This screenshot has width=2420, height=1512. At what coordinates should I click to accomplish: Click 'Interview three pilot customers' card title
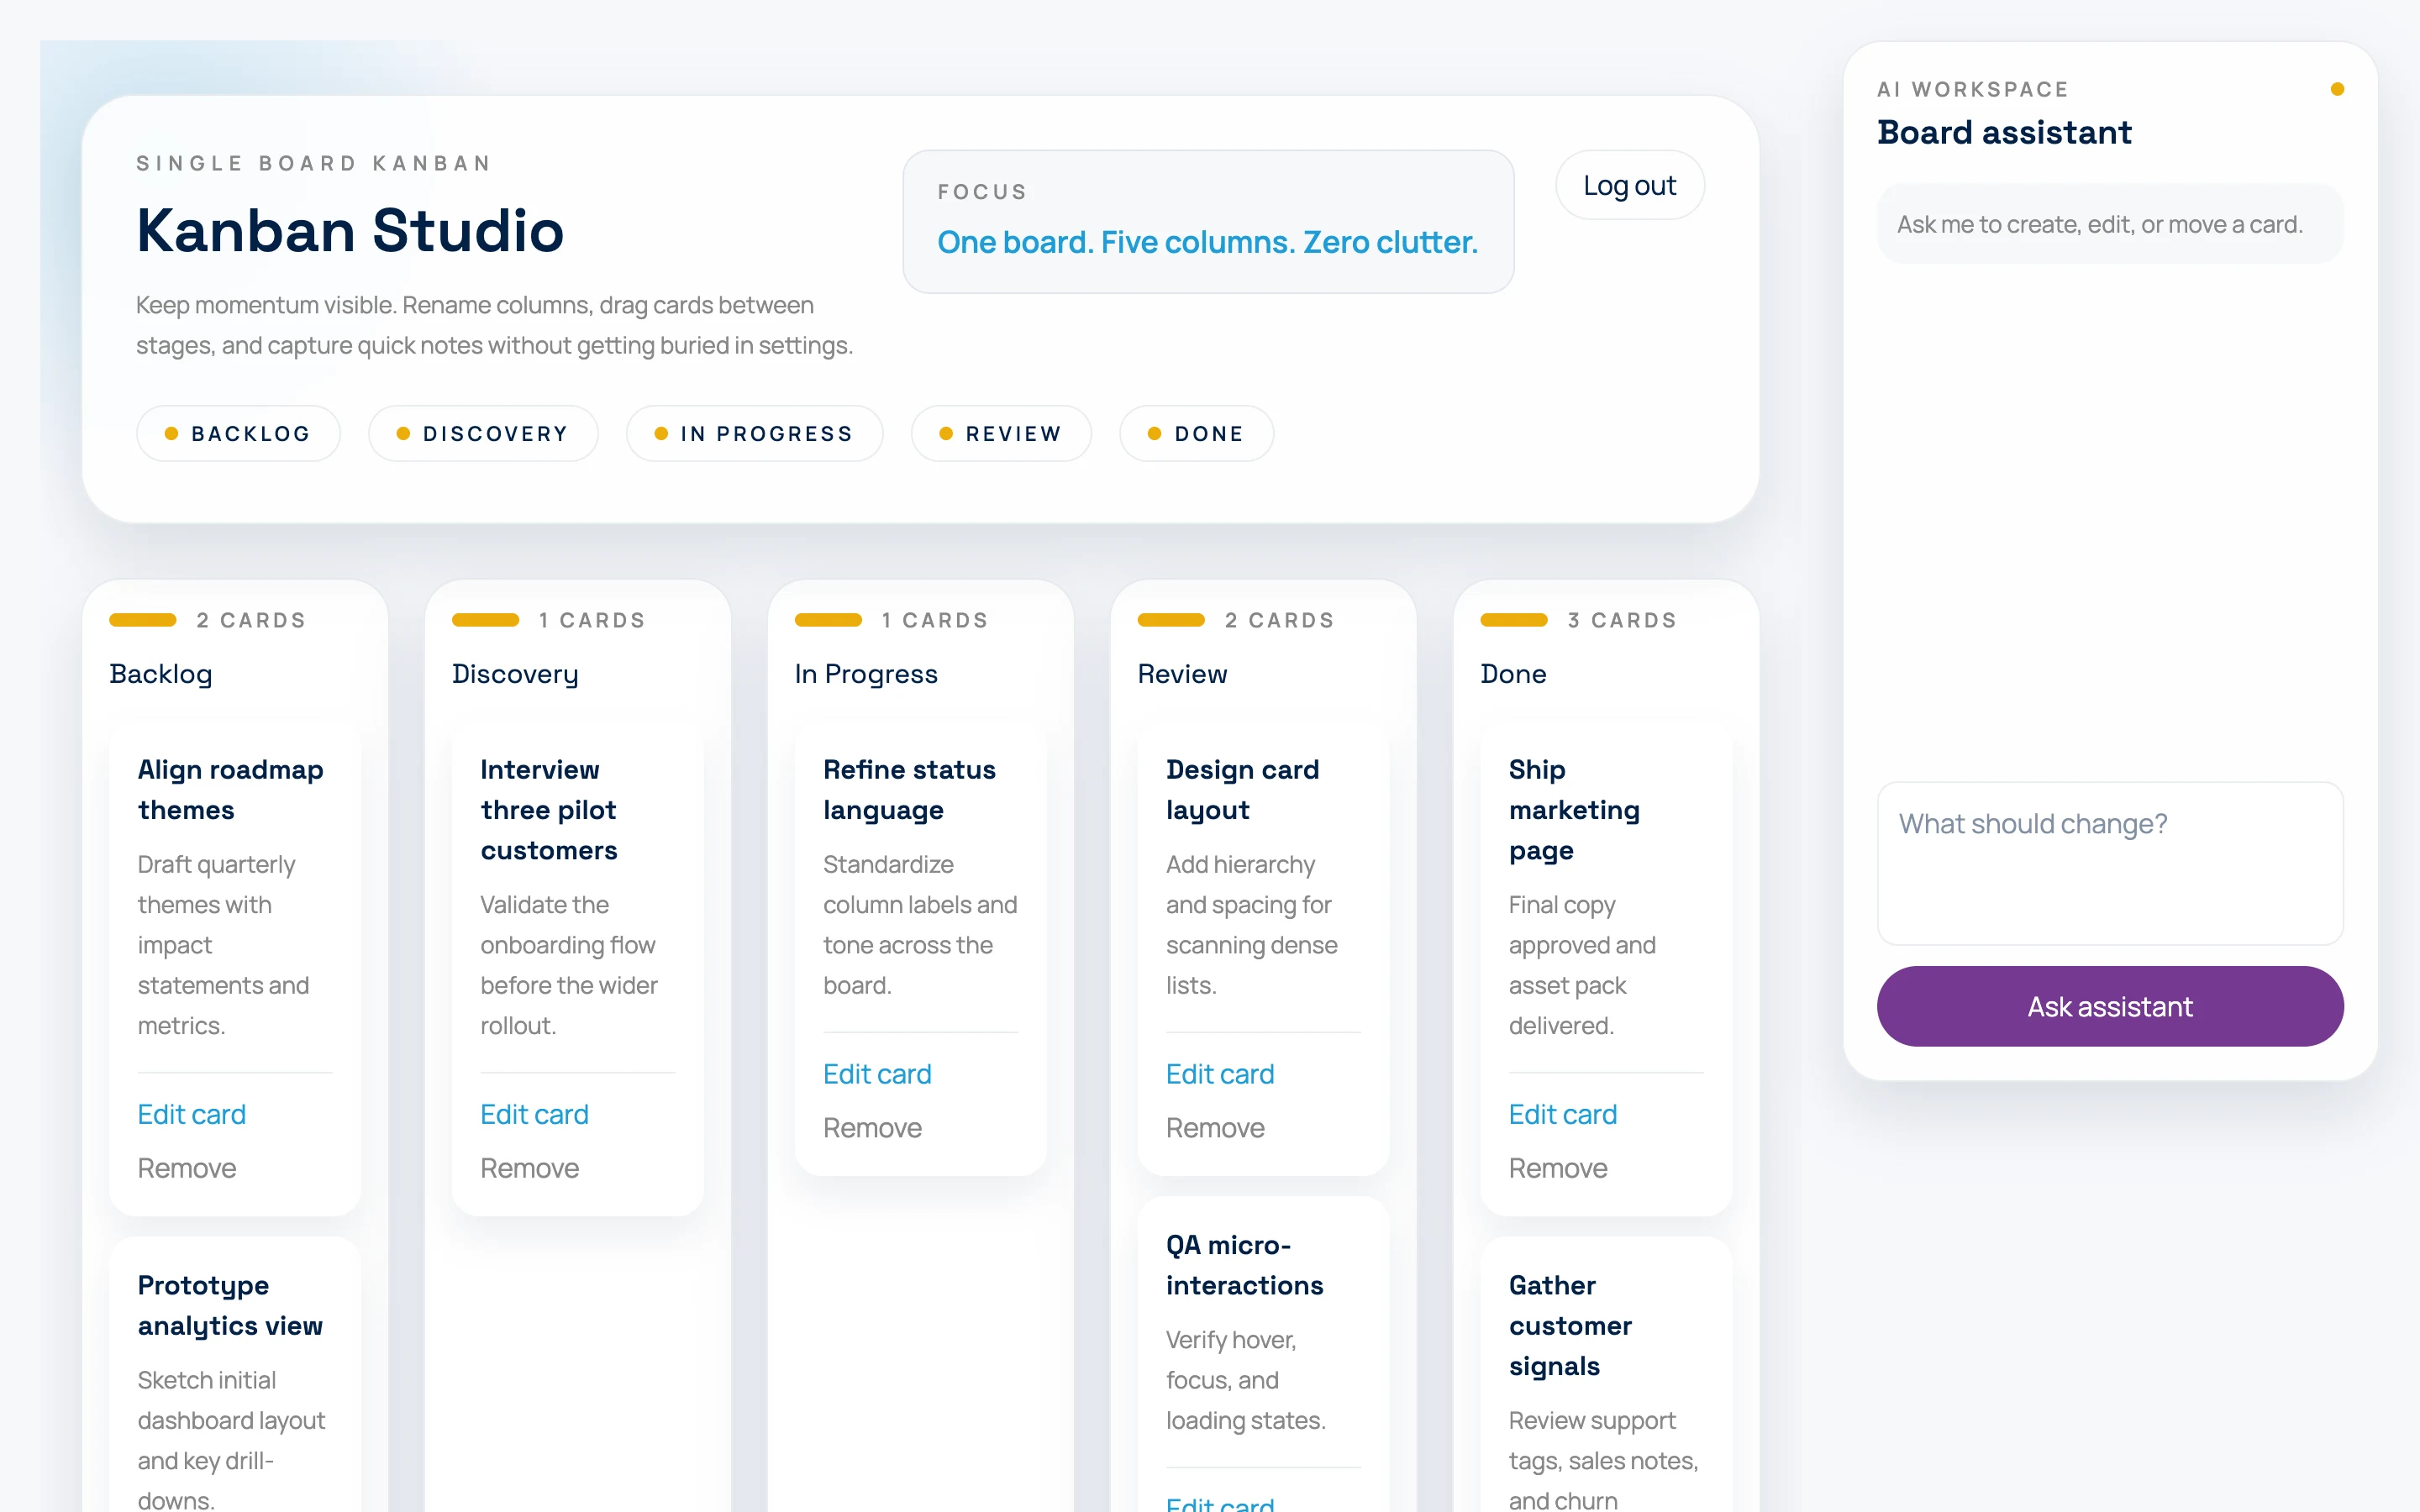click(549, 810)
